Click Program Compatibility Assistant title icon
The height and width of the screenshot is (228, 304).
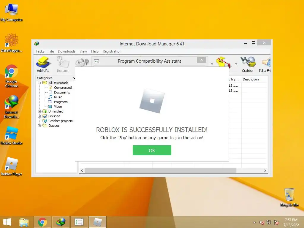[96, 61]
